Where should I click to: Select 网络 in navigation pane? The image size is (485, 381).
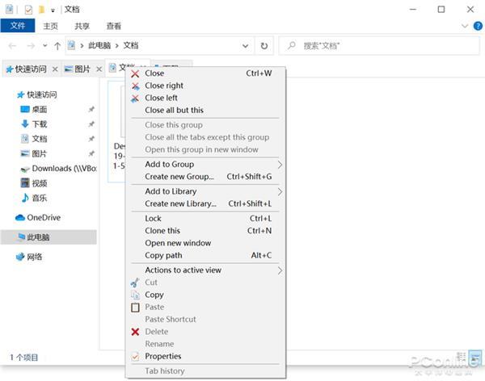click(29, 257)
